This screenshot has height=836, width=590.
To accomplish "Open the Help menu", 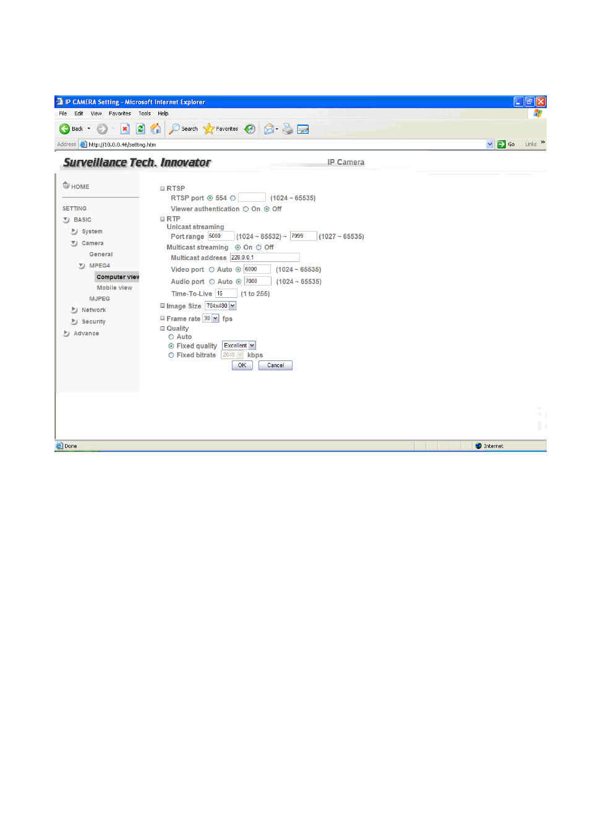I will point(163,113).
